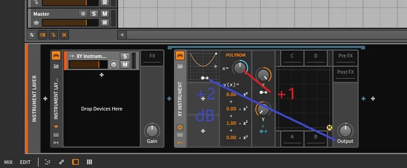Open the Post FX chain slot
Image resolution: width=407 pixels, height=168 pixels.
[346, 74]
